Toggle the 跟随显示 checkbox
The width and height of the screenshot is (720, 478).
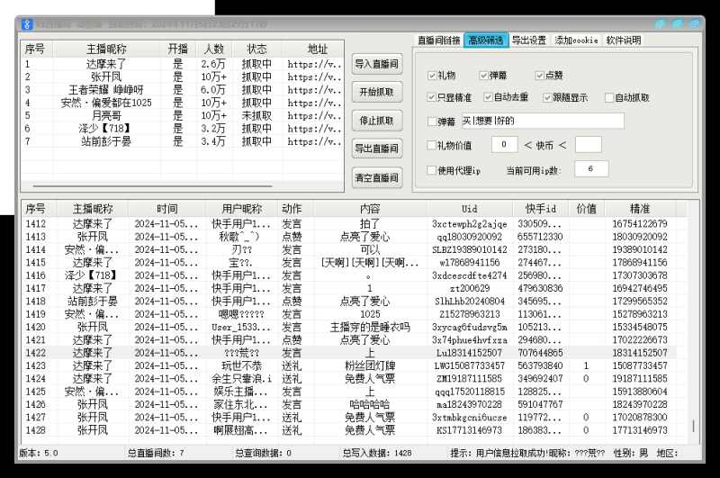[x=547, y=97]
